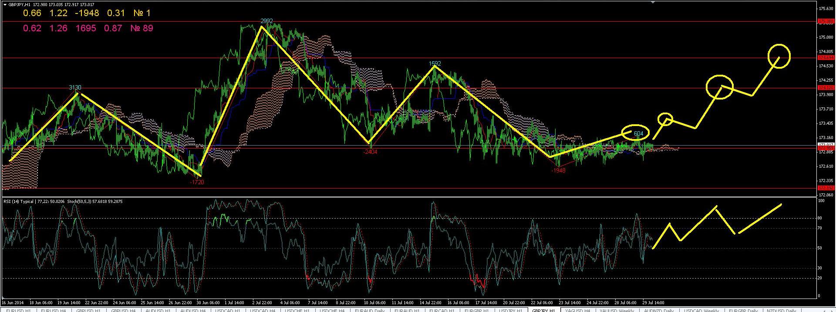Screen dimensions: 836x312
Task: Open the XAUUSD,Weekly chart tab
Action: click(617, 310)
